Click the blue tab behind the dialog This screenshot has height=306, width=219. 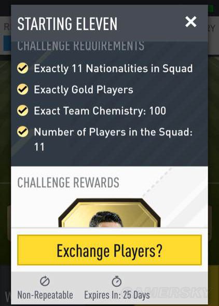[7, 43]
